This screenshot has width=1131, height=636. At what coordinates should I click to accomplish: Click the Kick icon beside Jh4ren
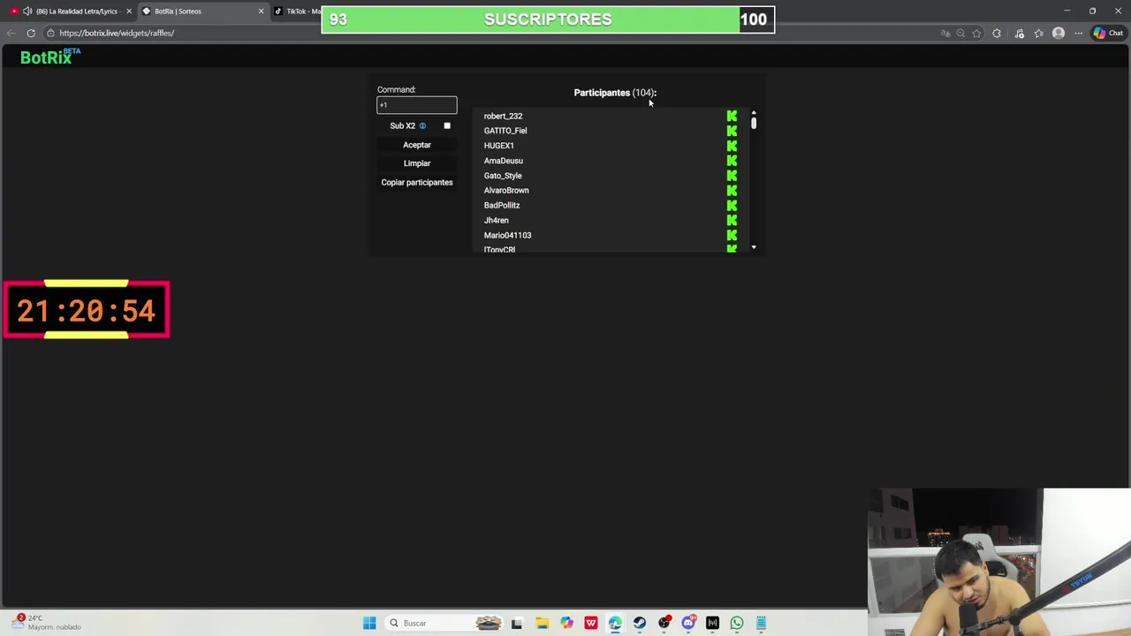(732, 220)
